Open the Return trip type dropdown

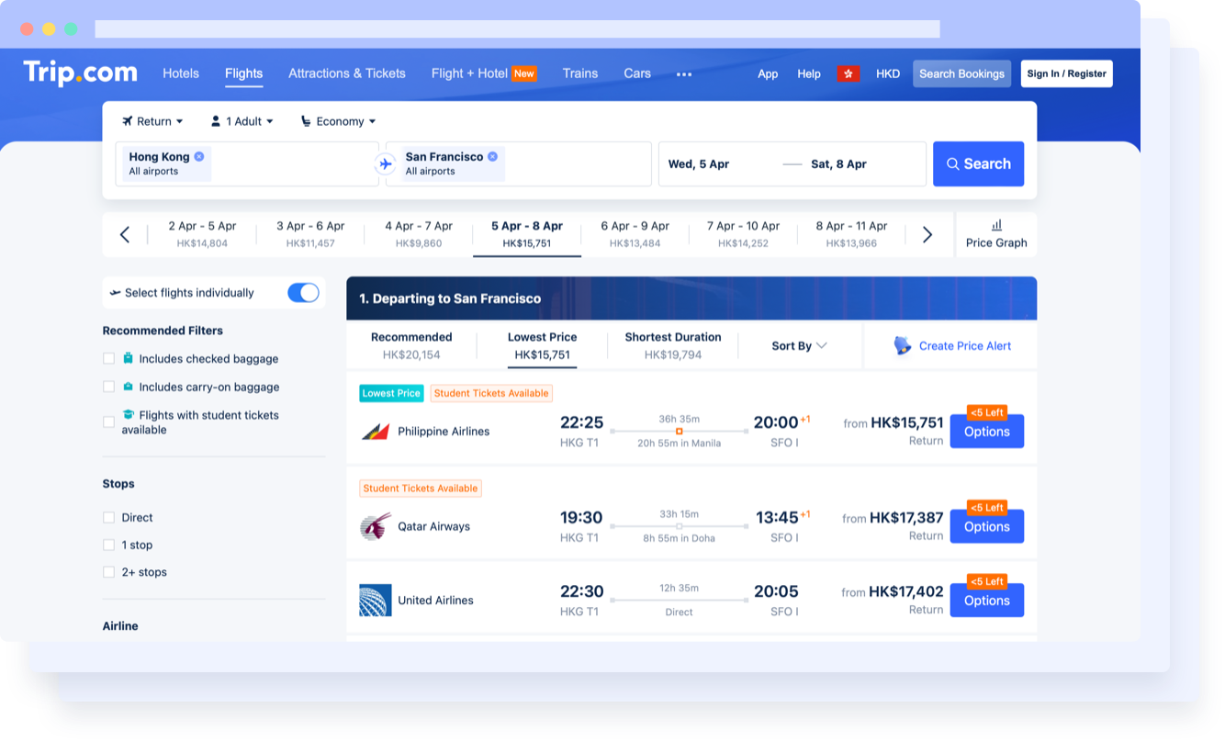(x=152, y=121)
